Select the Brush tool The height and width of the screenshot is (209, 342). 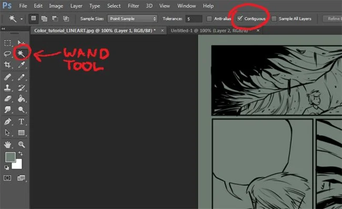tap(21, 78)
